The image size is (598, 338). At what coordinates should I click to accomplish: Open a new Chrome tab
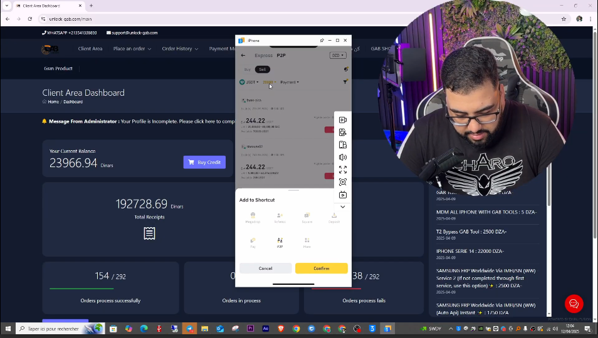click(x=91, y=6)
